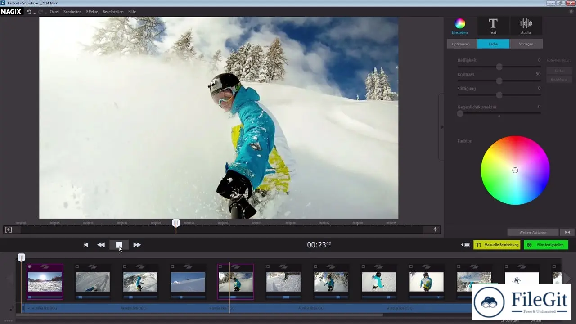Check the sixth clip's checkbox
576x324 pixels.
268,266
